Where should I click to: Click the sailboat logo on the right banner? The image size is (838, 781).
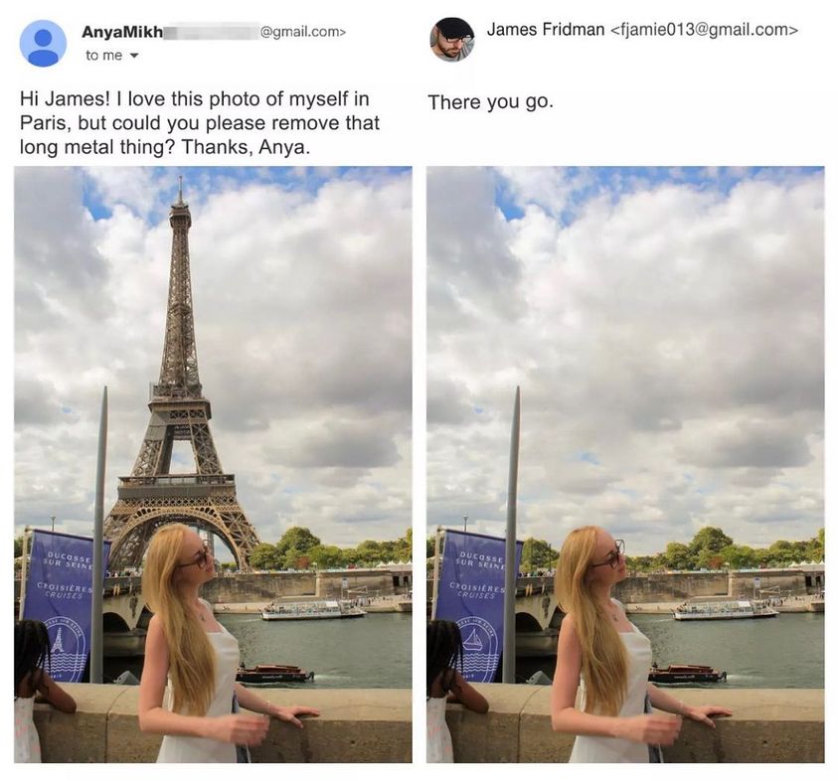tap(473, 640)
